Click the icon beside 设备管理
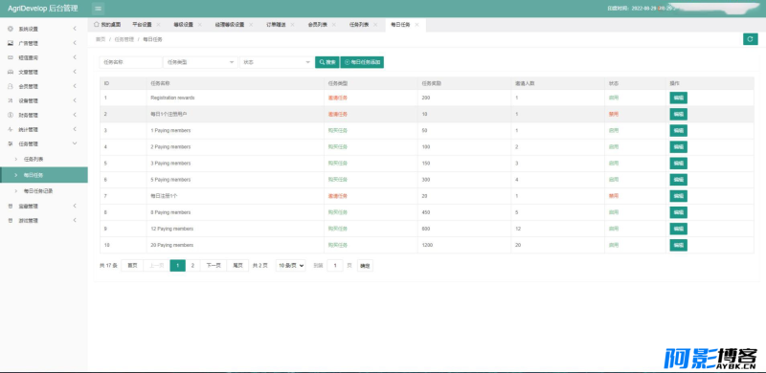Viewport: 766px width, 373px height. [11, 100]
